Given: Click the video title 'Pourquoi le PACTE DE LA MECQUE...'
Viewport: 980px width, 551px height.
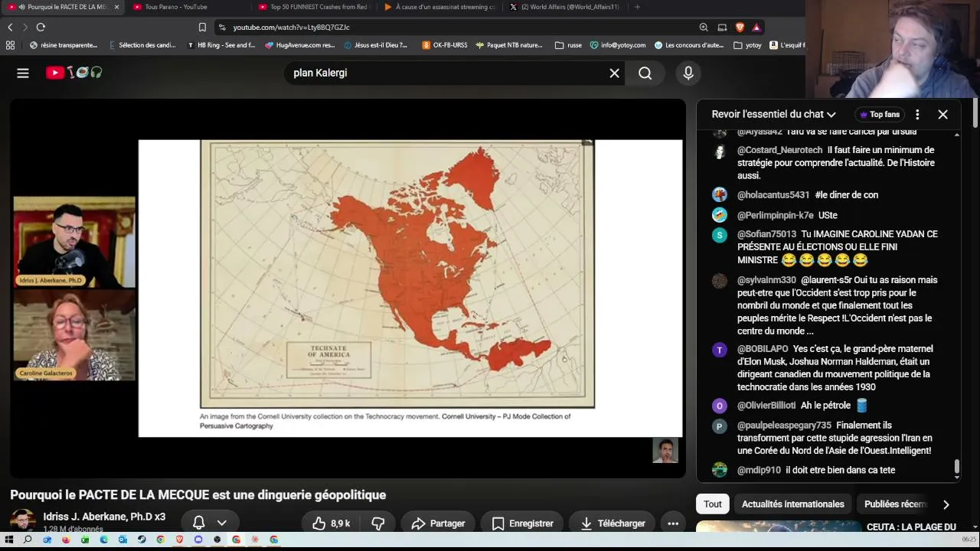Looking at the screenshot, I should pyautogui.click(x=198, y=495).
